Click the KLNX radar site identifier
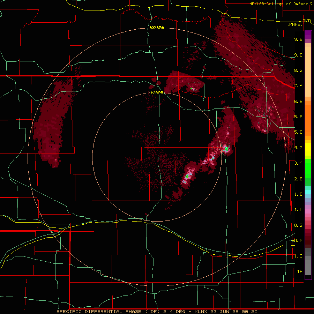The width and height of the screenshot is (314, 314). [202, 312]
